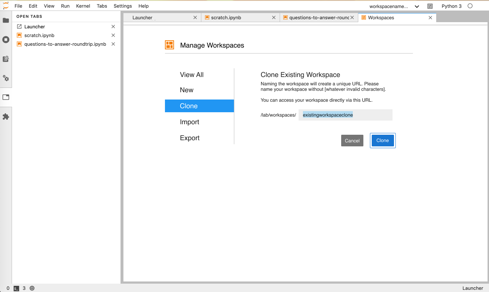Close the Workspaces tab
The image size is (489, 292).
coord(430,17)
